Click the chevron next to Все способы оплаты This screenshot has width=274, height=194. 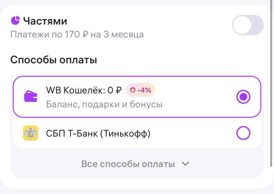click(x=185, y=164)
